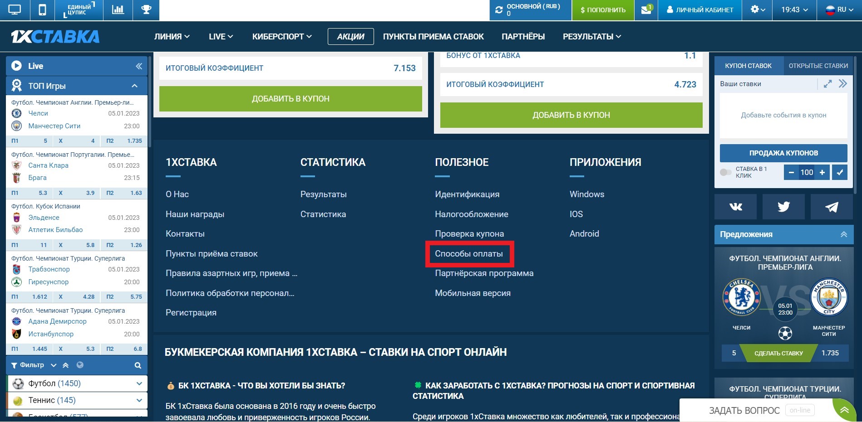
Task: Expand Теннис (145) category
Action: pyautogui.click(x=77, y=400)
